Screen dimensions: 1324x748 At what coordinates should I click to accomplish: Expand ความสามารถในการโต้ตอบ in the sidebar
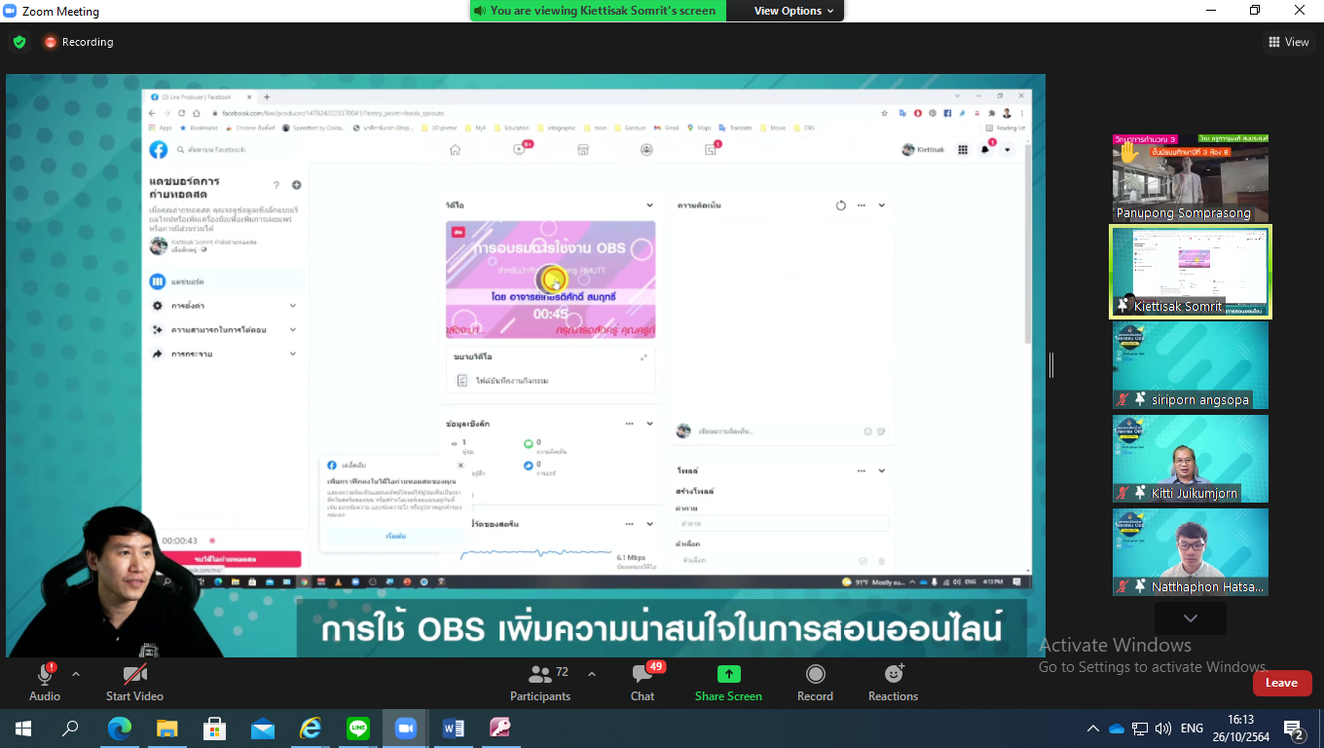pos(224,330)
